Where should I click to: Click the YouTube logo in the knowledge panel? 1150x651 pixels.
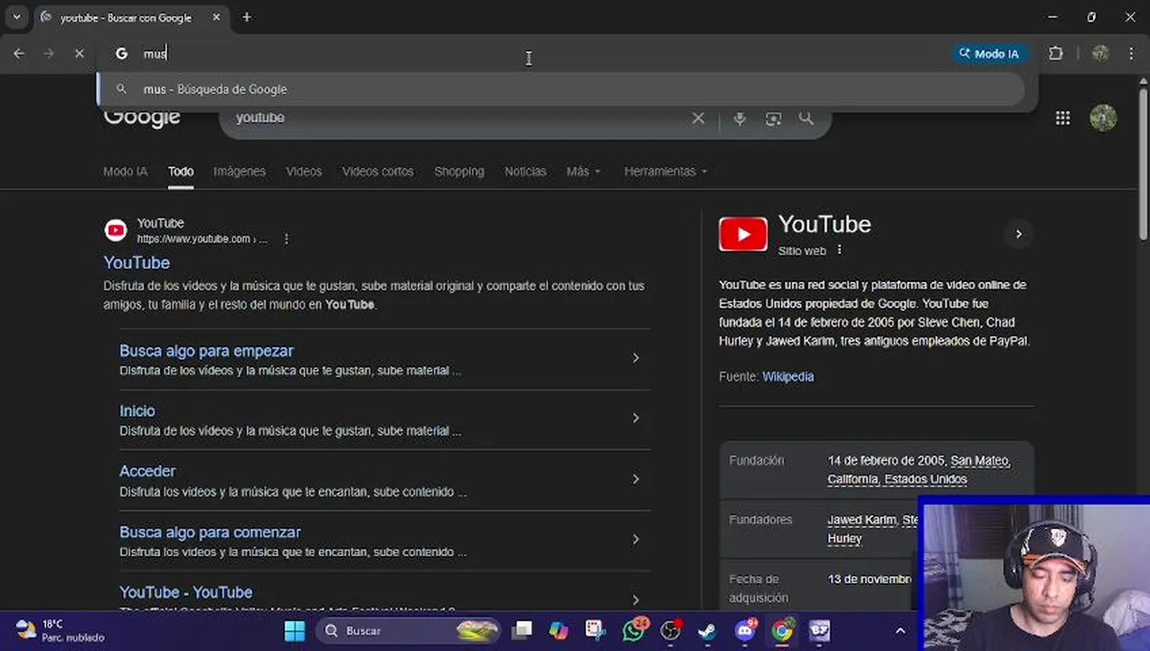pyautogui.click(x=743, y=234)
